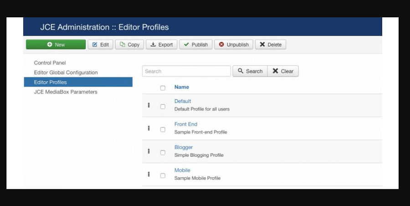Open JCE MediaBox Parameters

point(66,92)
